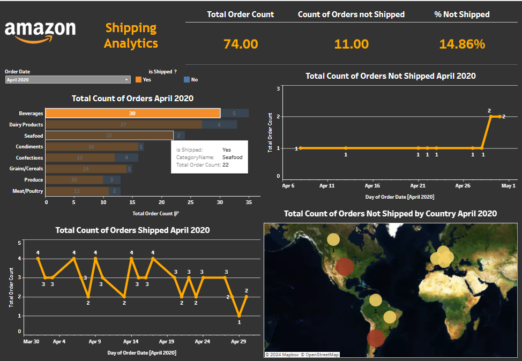Click the northern South America circle labeled 1
The image size is (522, 361).
[x=376, y=300]
